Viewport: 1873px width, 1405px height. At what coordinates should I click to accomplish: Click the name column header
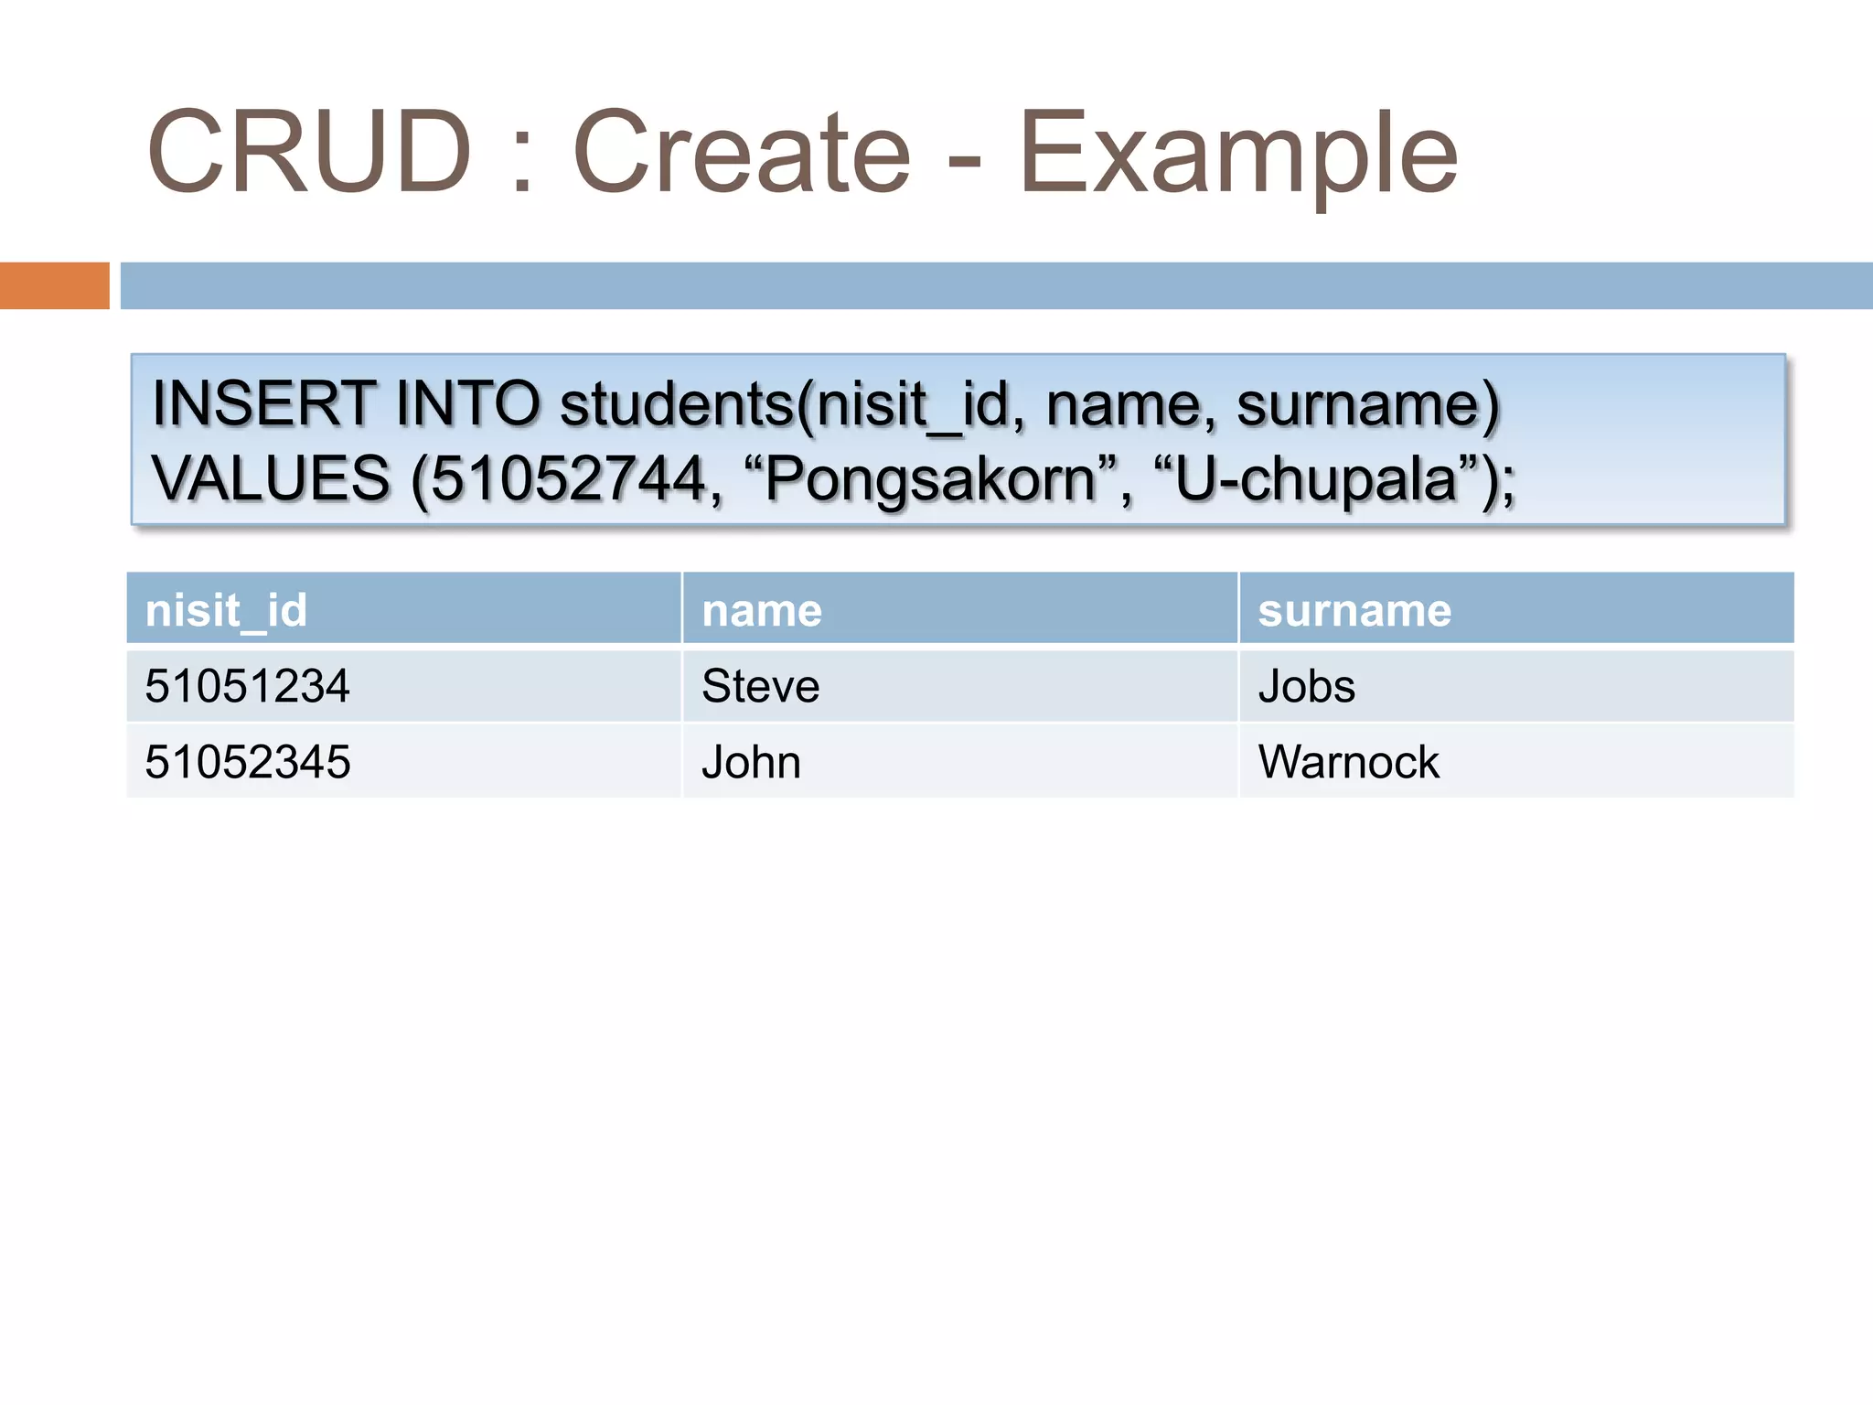pyautogui.click(x=959, y=608)
